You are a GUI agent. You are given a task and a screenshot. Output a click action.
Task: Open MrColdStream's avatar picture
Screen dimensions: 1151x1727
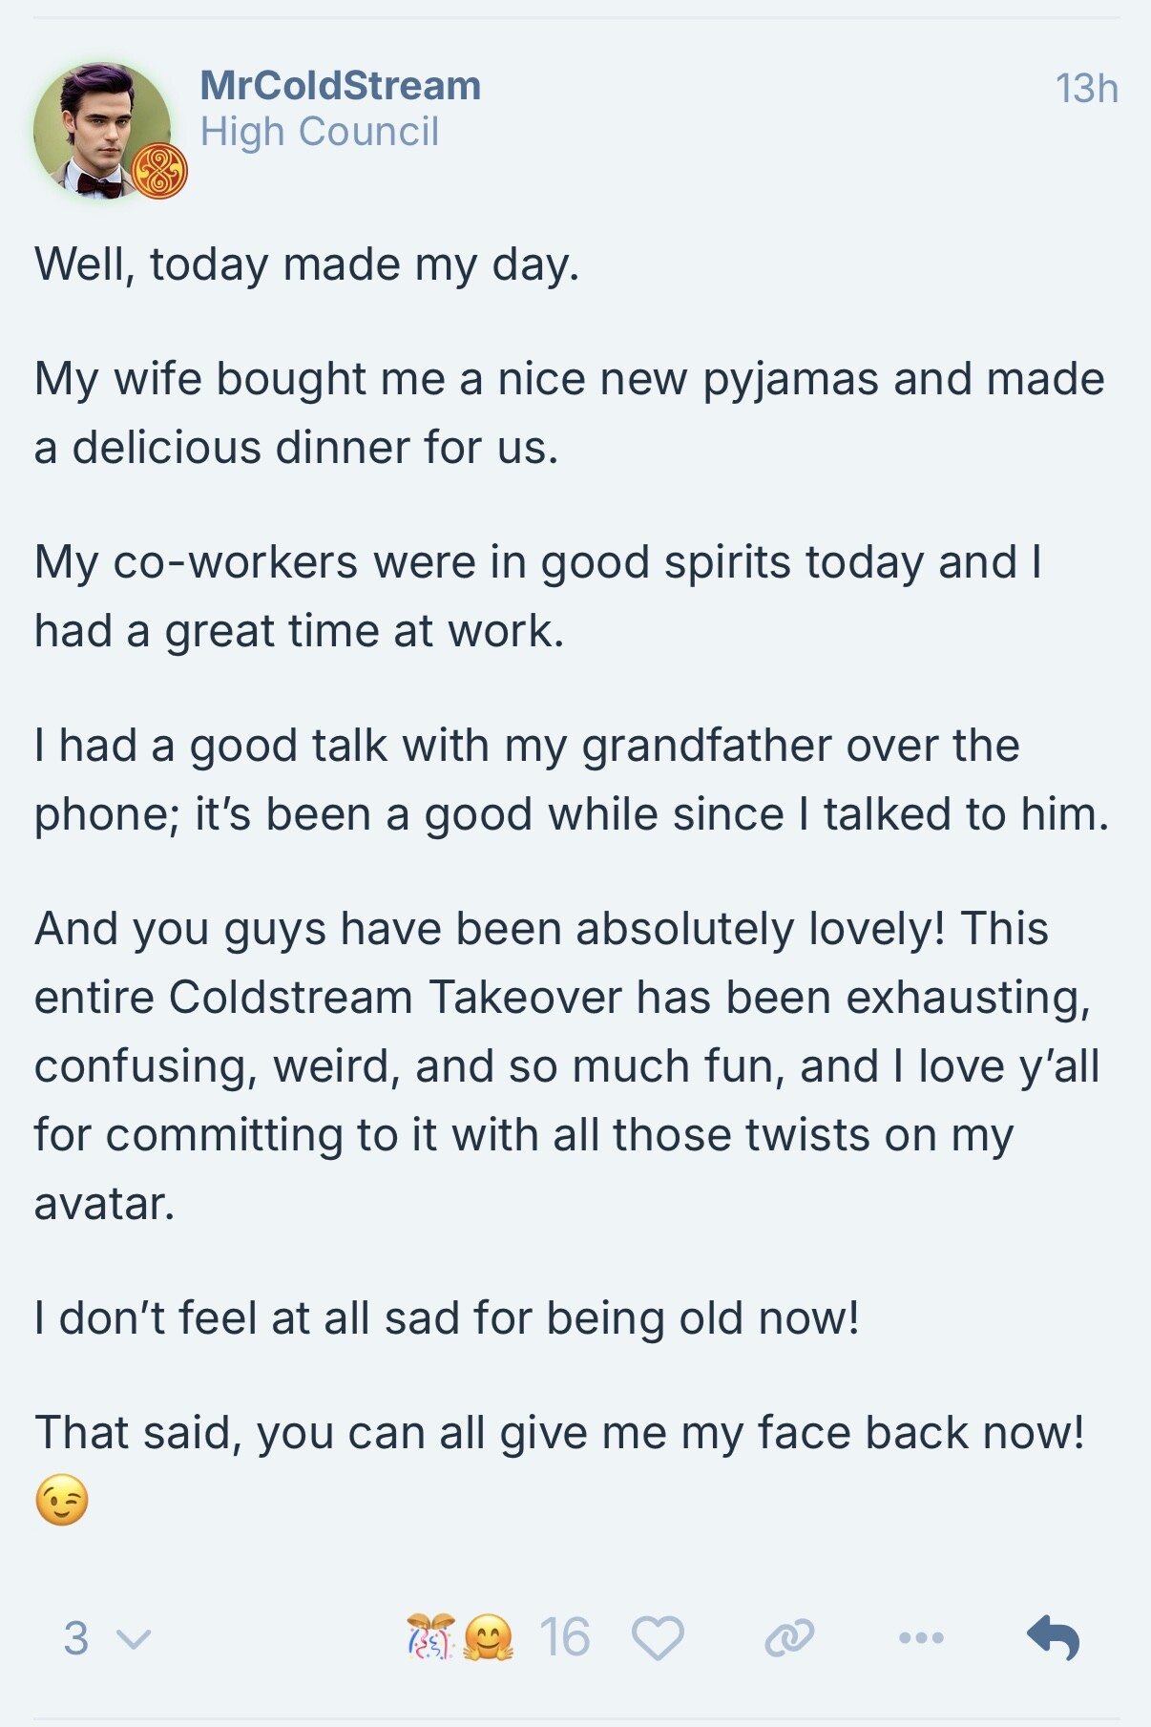click(102, 131)
